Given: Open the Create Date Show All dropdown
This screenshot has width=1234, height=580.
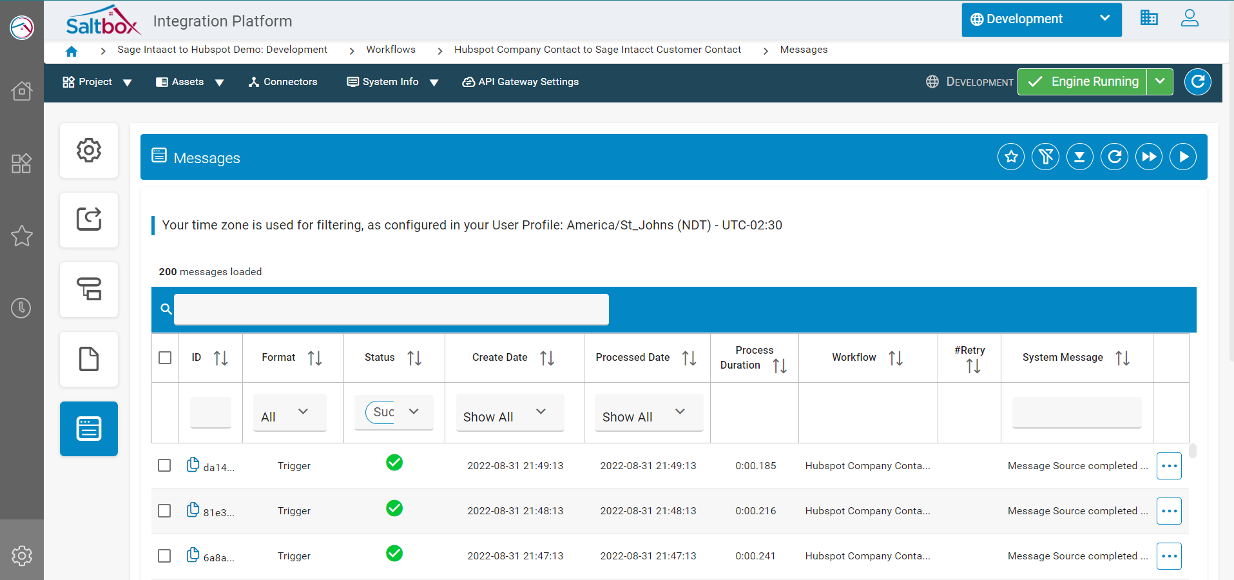Looking at the screenshot, I should (509, 413).
